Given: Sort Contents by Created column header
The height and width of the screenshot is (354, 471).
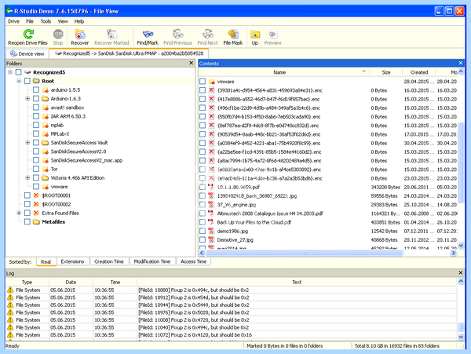Looking at the screenshot, I should coord(419,72).
